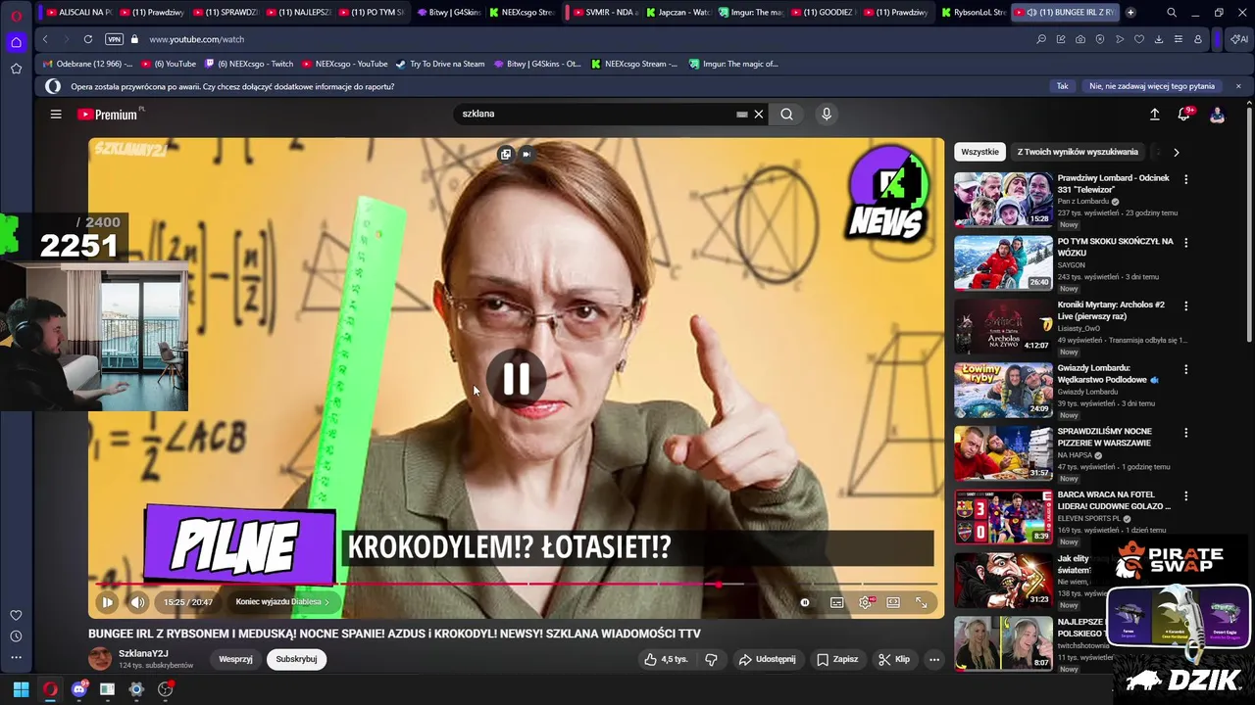The image size is (1255, 705).
Task: Open the upload video icon
Action: pos(1154,115)
